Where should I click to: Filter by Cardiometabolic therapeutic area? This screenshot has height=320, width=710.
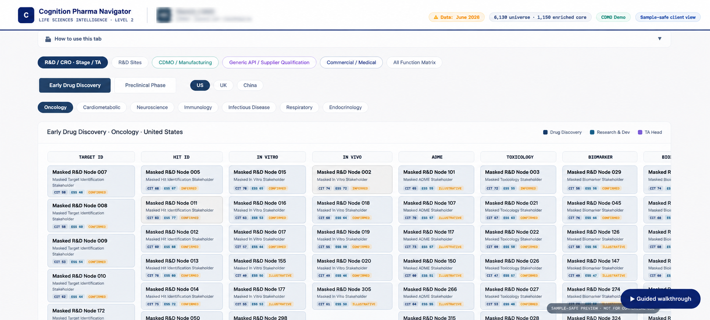[101, 107]
